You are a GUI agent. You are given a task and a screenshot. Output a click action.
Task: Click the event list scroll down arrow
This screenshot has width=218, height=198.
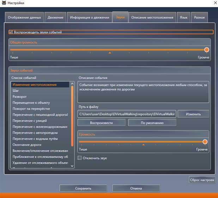click(x=72, y=166)
